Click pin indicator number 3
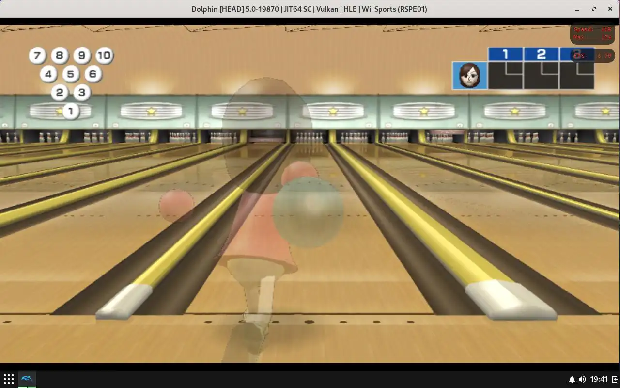Viewport: 620px width, 388px height. (x=82, y=92)
